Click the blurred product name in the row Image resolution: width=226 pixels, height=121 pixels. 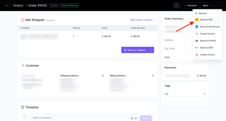pyautogui.click(x=39, y=37)
